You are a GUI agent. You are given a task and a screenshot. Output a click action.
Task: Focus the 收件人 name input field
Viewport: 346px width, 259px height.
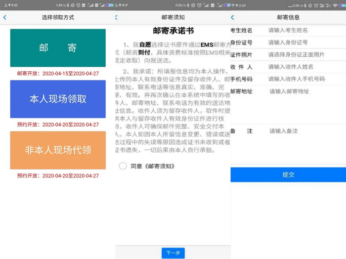tap(302, 67)
